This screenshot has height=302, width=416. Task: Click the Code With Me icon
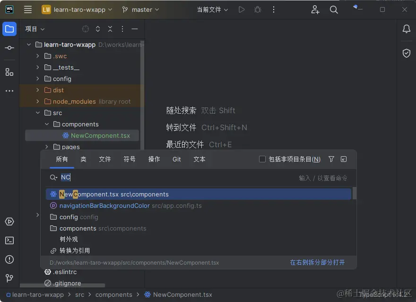[x=315, y=9]
